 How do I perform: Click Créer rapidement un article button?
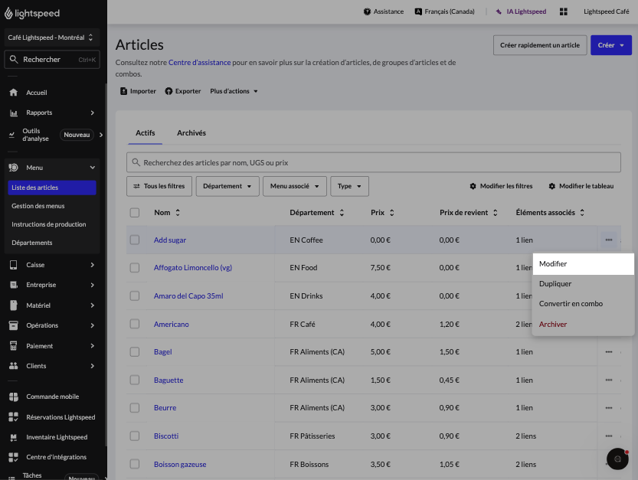pyautogui.click(x=540, y=45)
